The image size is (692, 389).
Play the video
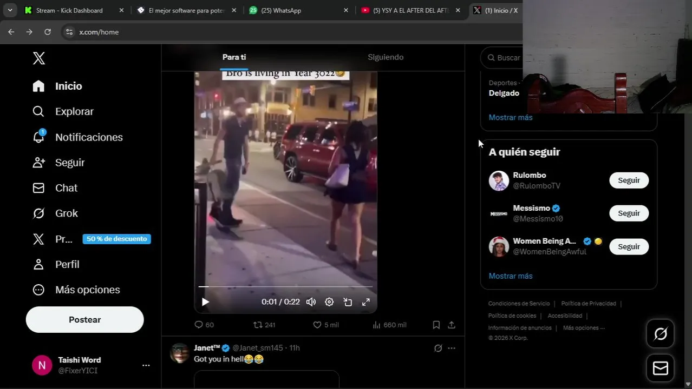(x=205, y=302)
